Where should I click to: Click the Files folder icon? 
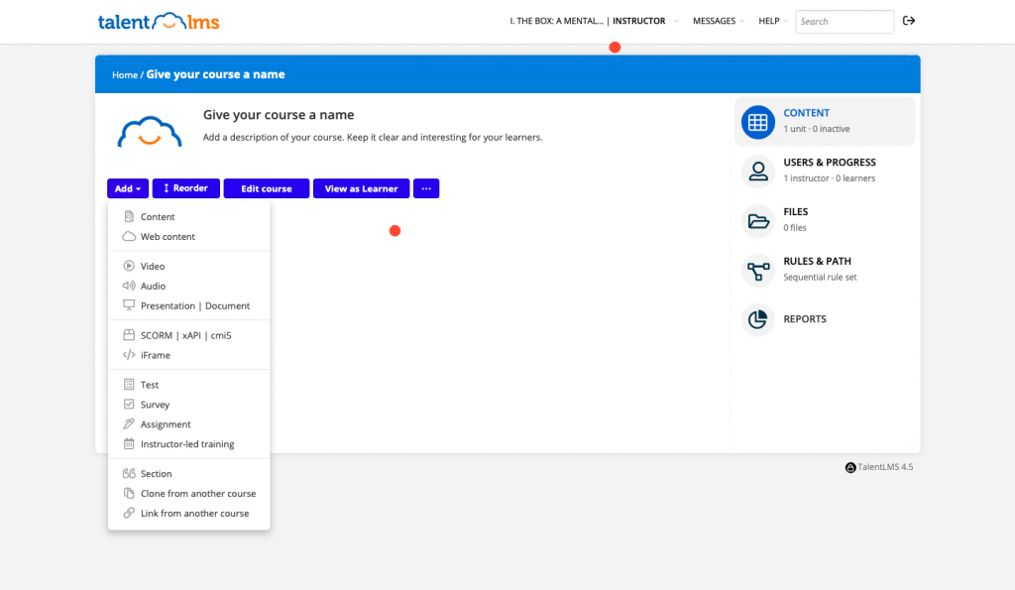pos(758,221)
